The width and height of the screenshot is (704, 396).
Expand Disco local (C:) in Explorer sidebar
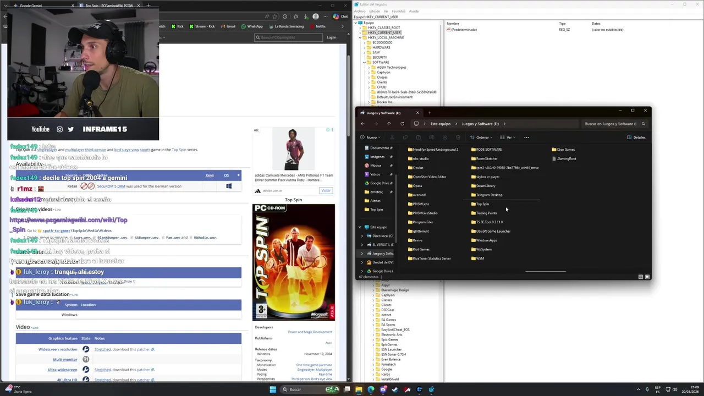[362, 236]
